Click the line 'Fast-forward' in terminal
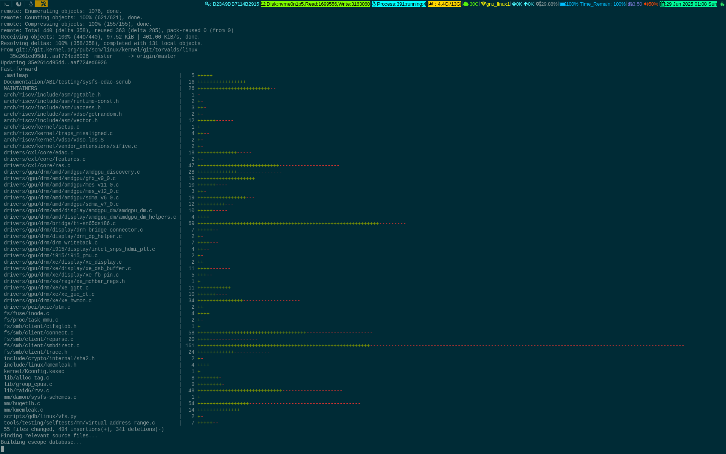The height and width of the screenshot is (454, 726). (19, 69)
